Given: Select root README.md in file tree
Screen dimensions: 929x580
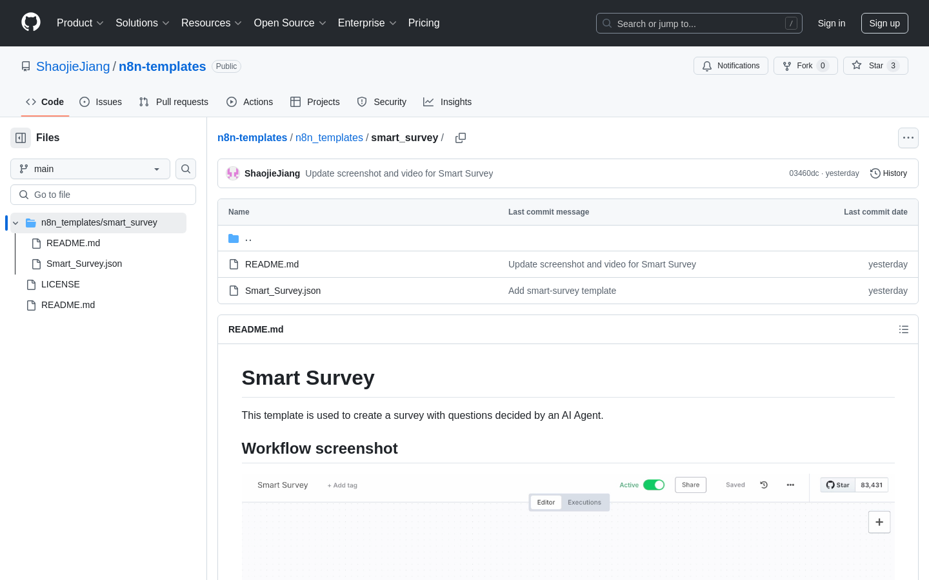Looking at the screenshot, I should pyautogui.click(x=68, y=305).
